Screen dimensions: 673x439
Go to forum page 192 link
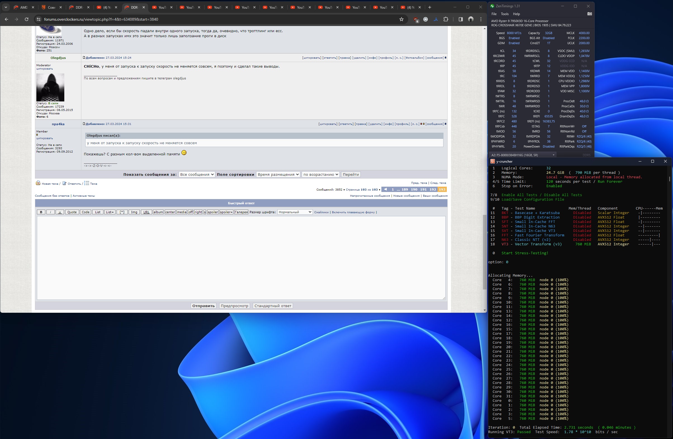point(433,189)
